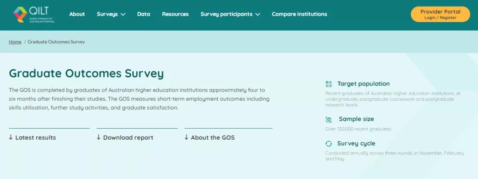Open Provider Portal Login / Register
The height and width of the screenshot is (179, 478).
(x=440, y=14)
